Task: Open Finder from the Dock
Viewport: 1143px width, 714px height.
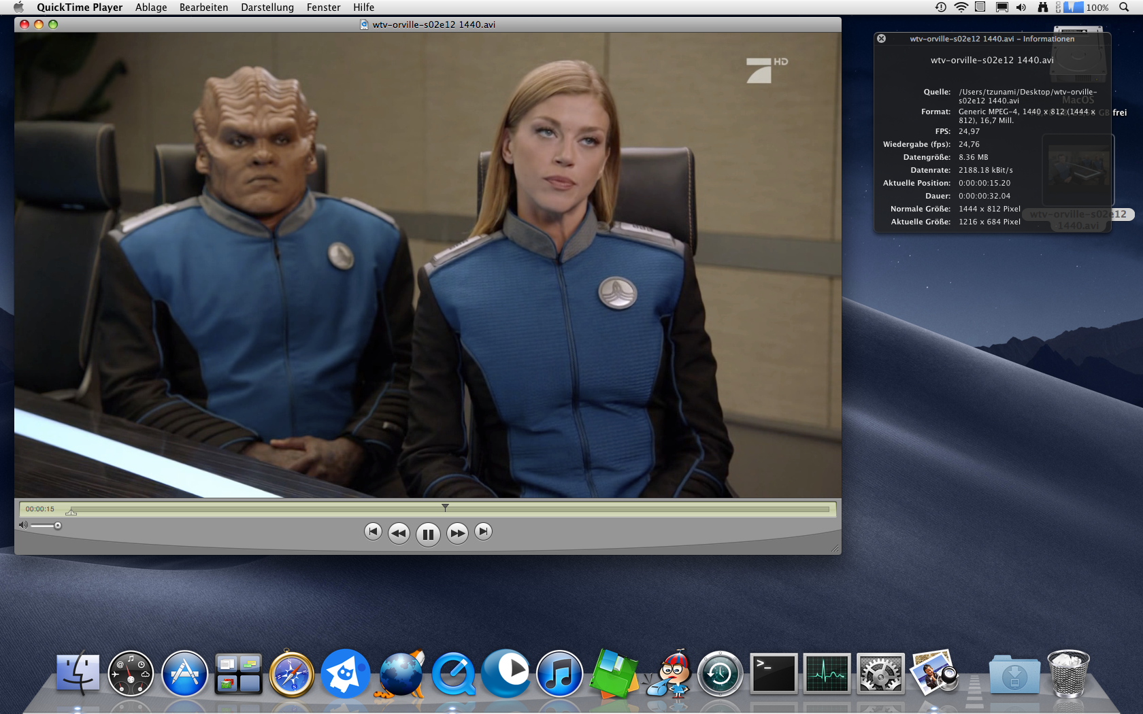Action: click(x=78, y=674)
